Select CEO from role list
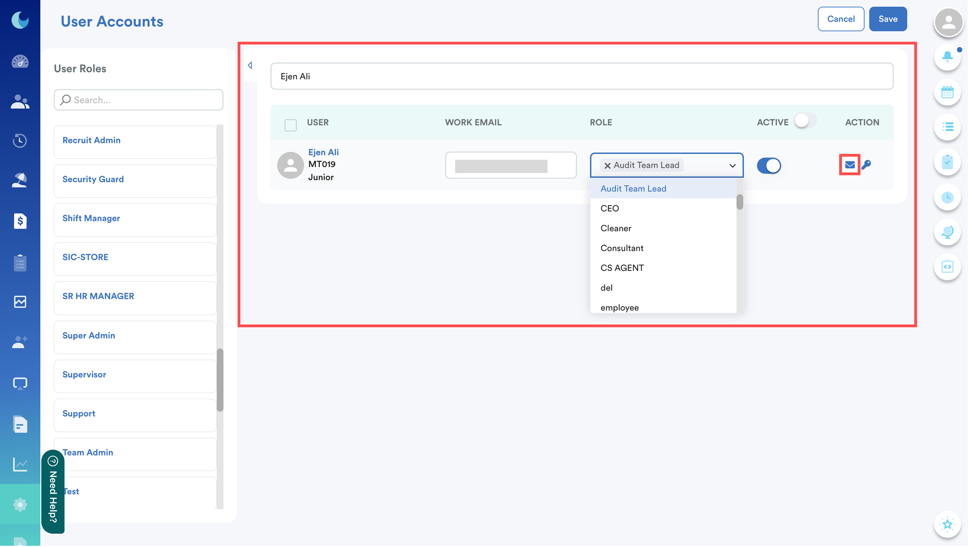 pyautogui.click(x=610, y=208)
